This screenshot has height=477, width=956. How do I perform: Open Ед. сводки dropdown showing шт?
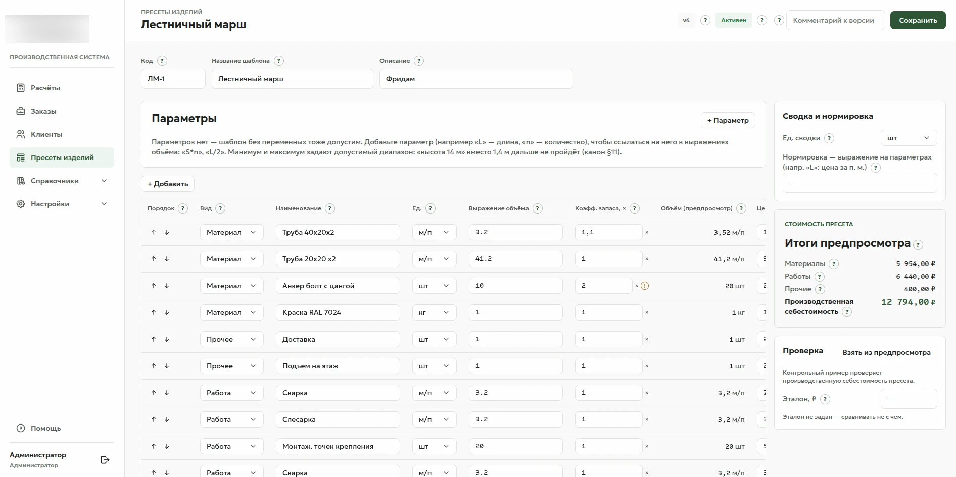click(x=909, y=138)
